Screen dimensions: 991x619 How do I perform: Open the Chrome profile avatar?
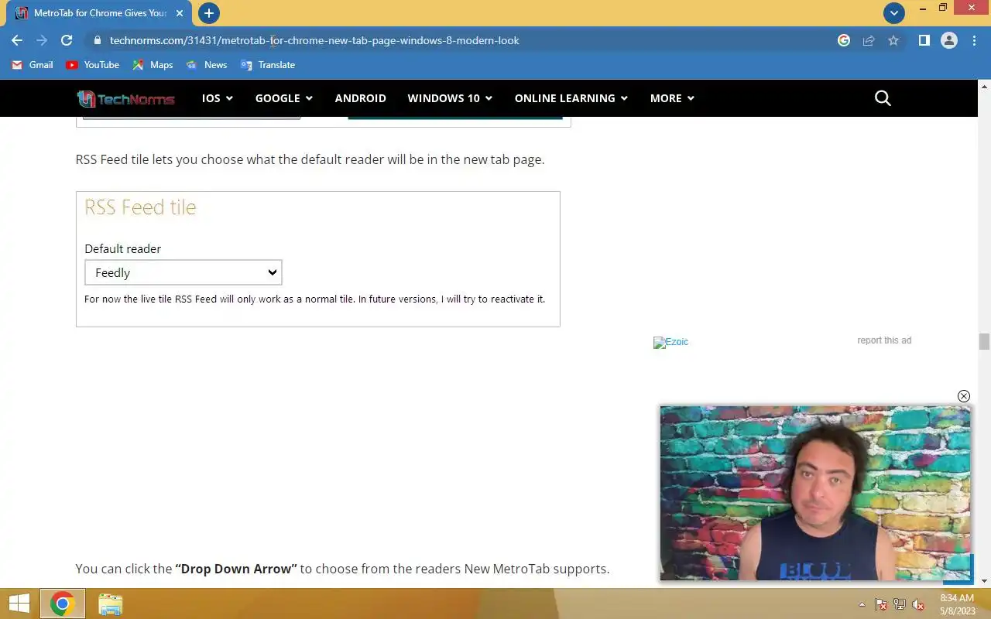[949, 40]
